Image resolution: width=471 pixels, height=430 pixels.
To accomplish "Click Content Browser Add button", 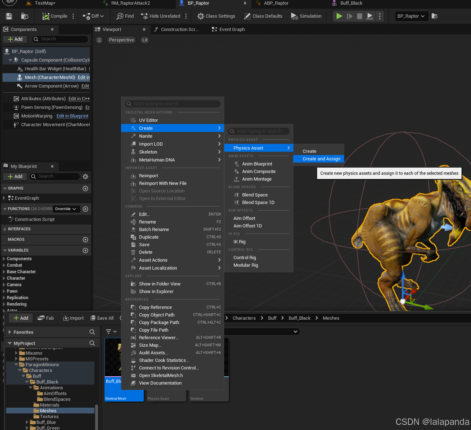I will pos(21,318).
